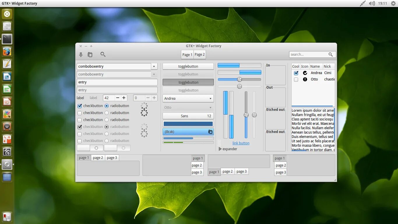Open the Ubuntu Dash from the launcher
This screenshot has width=398, height=224.
(x=7, y=14)
